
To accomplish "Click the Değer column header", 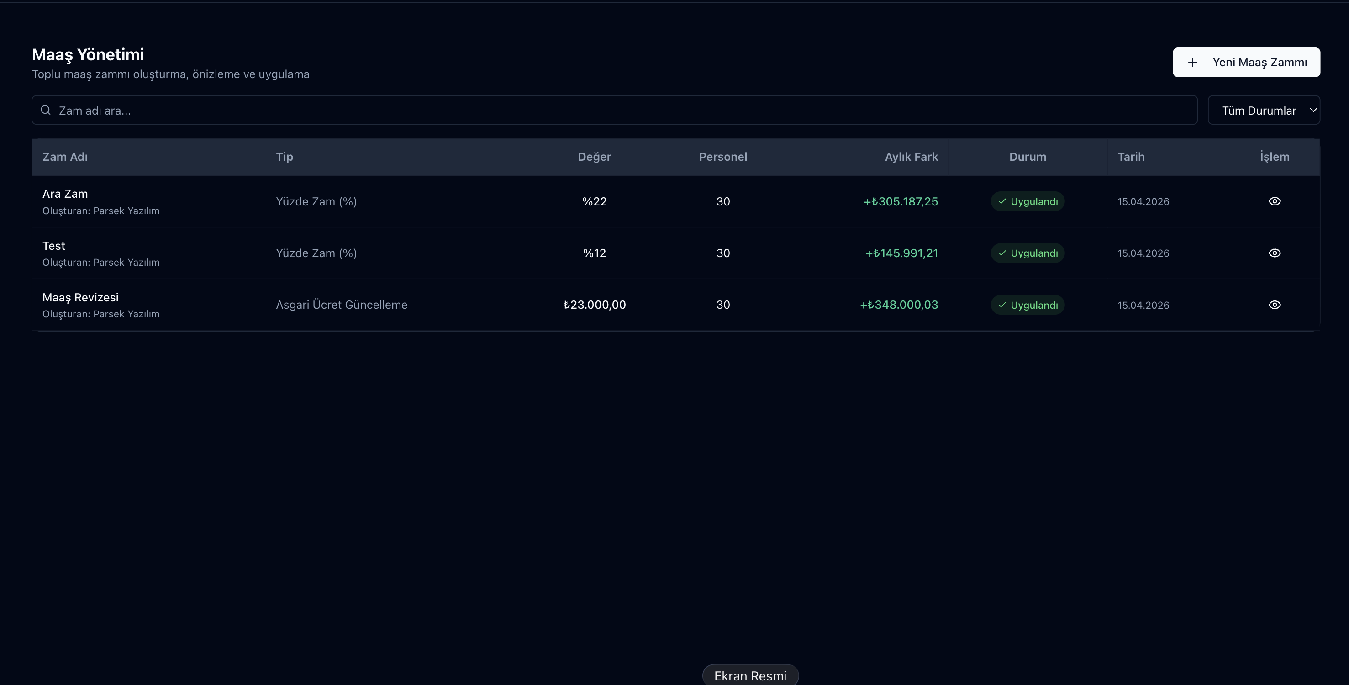I will click(x=595, y=157).
